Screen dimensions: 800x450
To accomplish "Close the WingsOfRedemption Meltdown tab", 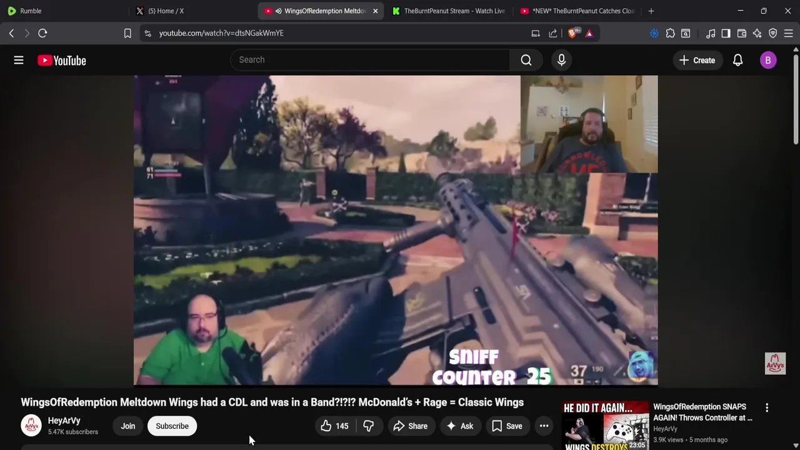I will click(x=375, y=11).
